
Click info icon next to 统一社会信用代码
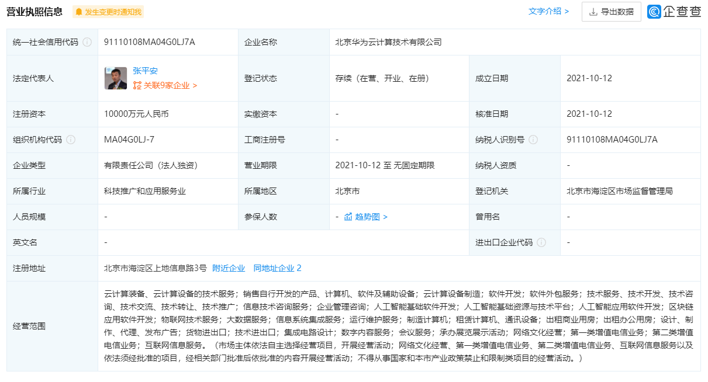coord(87,42)
